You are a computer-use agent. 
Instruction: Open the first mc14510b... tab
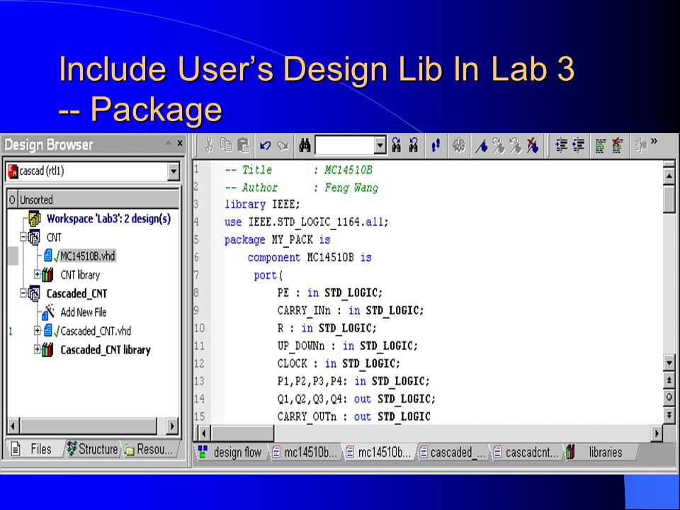tap(305, 453)
